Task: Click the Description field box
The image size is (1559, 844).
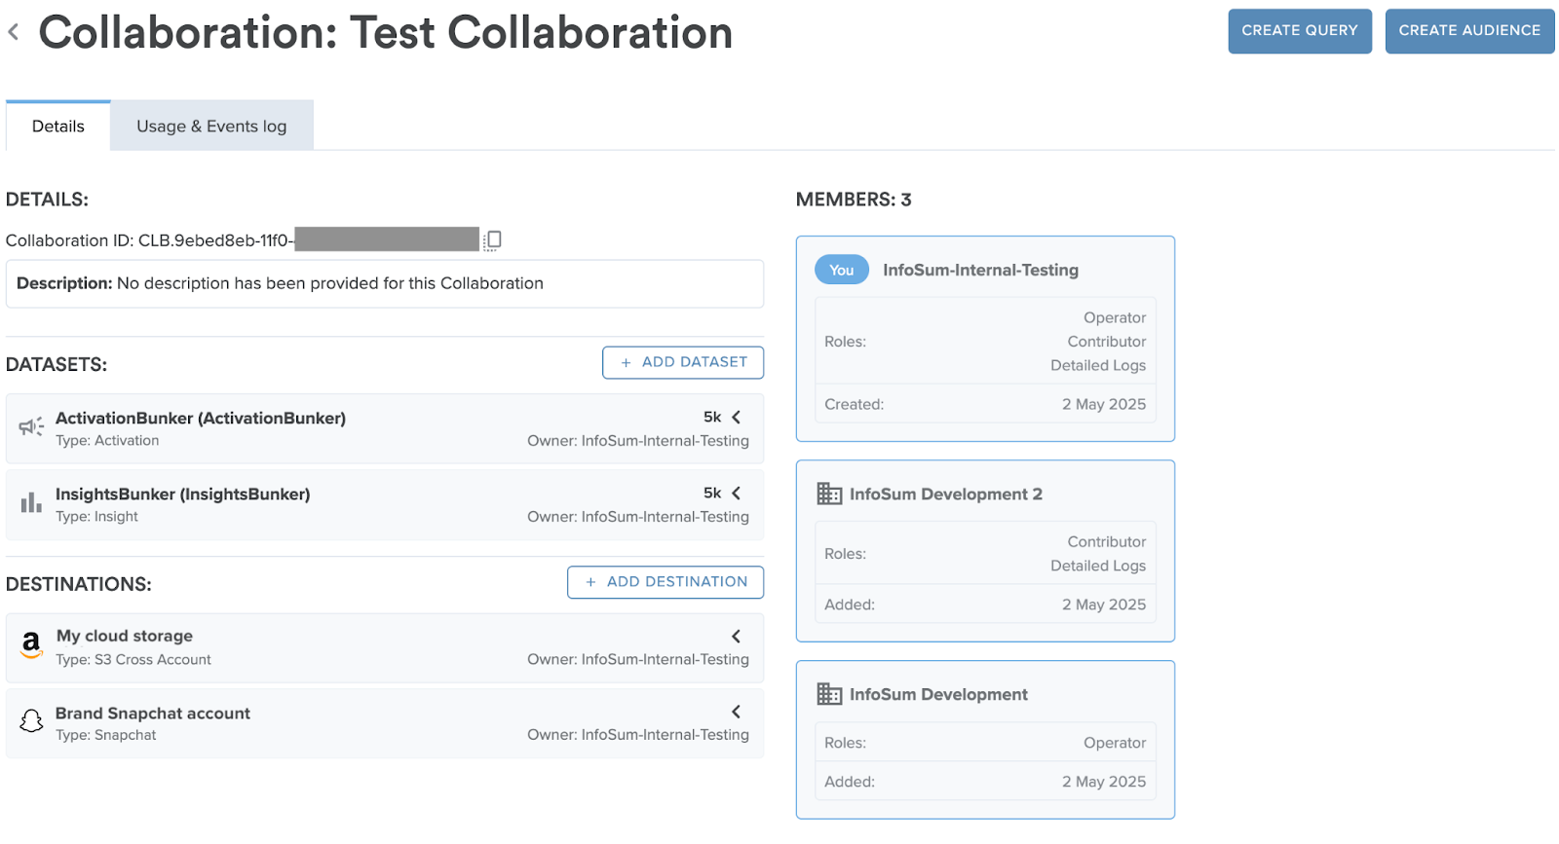Action: point(385,283)
